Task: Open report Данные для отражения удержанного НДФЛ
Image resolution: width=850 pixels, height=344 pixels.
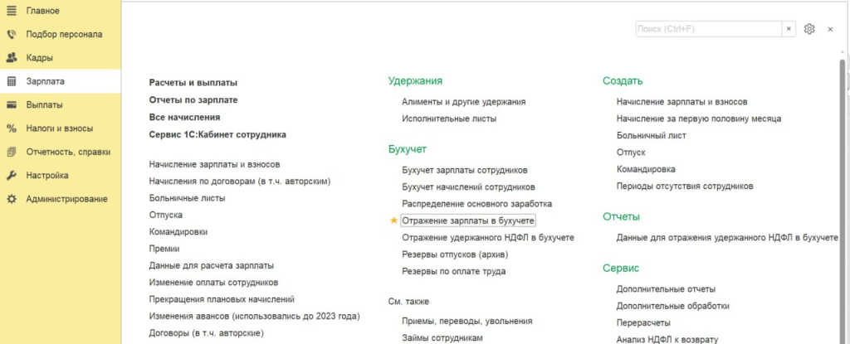Action: click(x=727, y=238)
